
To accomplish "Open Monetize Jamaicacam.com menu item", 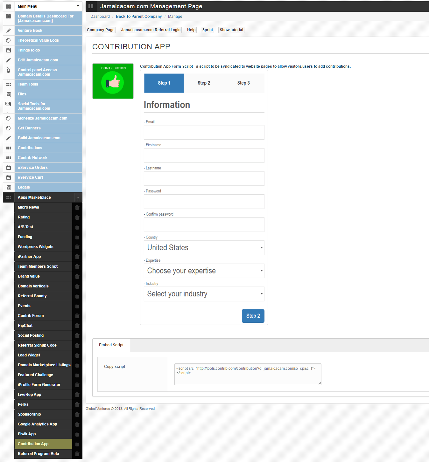I will click(x=48, y=118).
